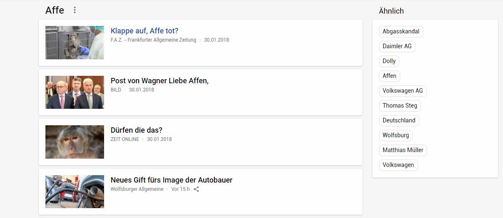Click the exhaust pipe thumbnail

[75, 192]
